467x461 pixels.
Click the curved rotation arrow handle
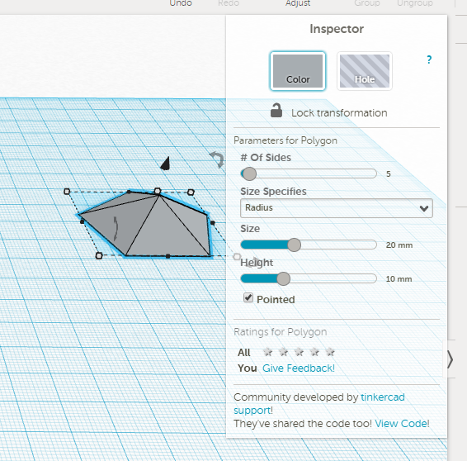pos(217,159)
